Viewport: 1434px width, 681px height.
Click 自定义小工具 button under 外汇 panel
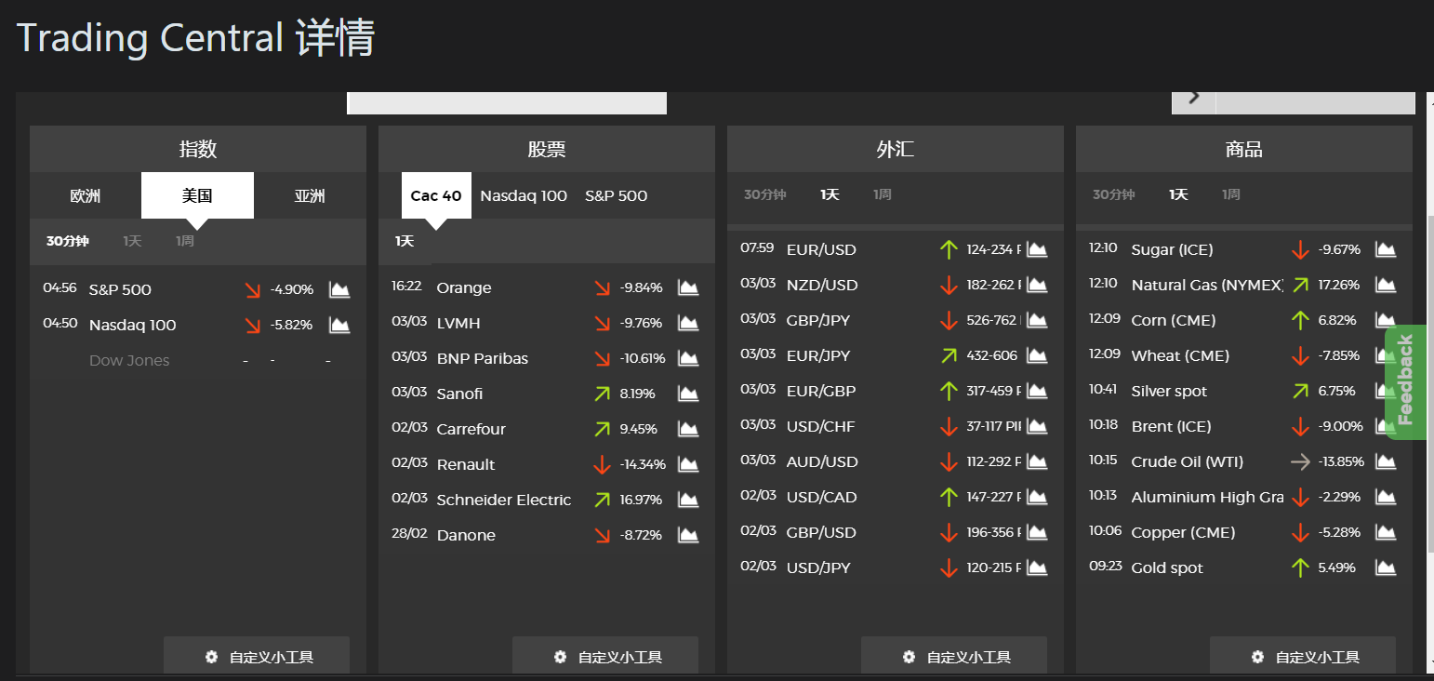coord(954,656)
